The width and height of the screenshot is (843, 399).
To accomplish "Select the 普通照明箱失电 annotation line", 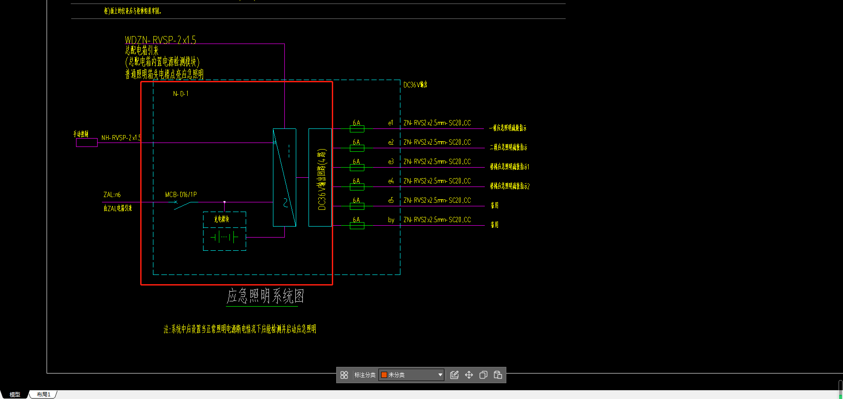I will point(164,74).
